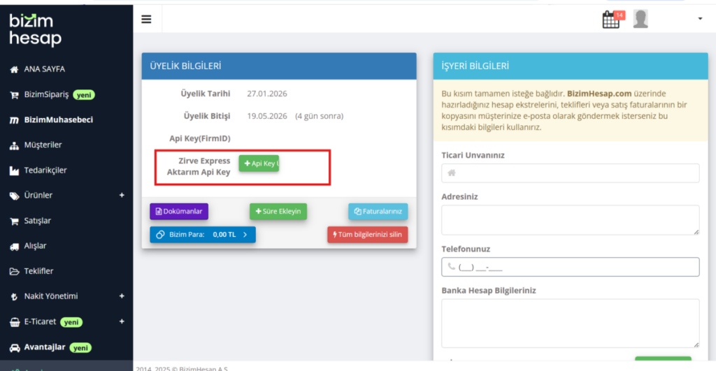Focus the Telefonunuz input field
Screen dimensions: 716x371
click(x=571, y=267)
